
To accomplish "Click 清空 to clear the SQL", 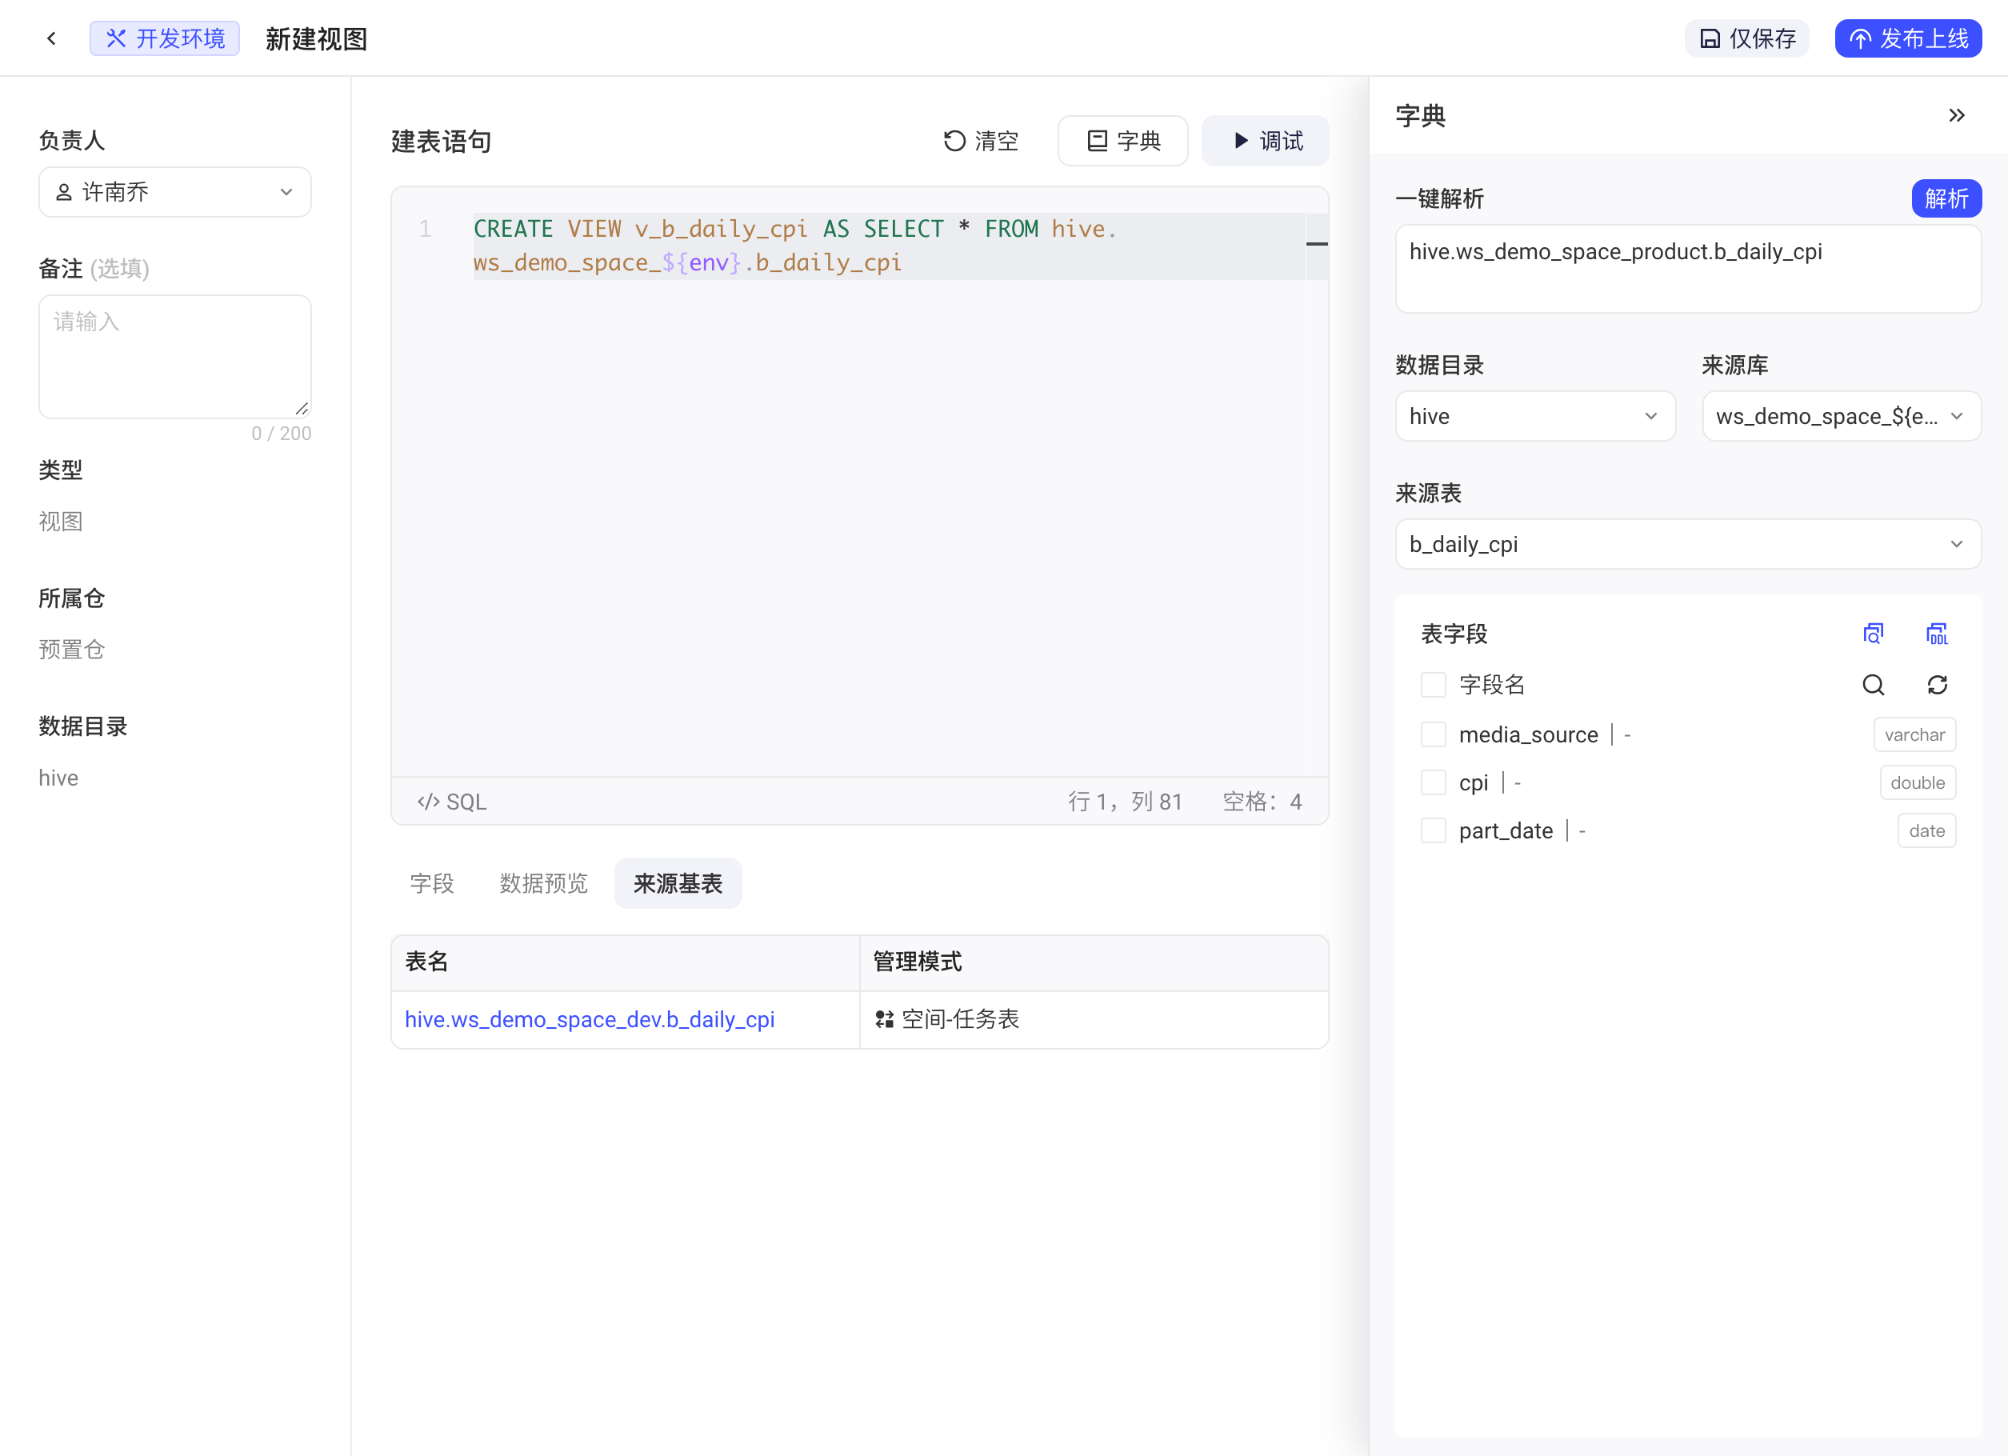I will point(981,141).
